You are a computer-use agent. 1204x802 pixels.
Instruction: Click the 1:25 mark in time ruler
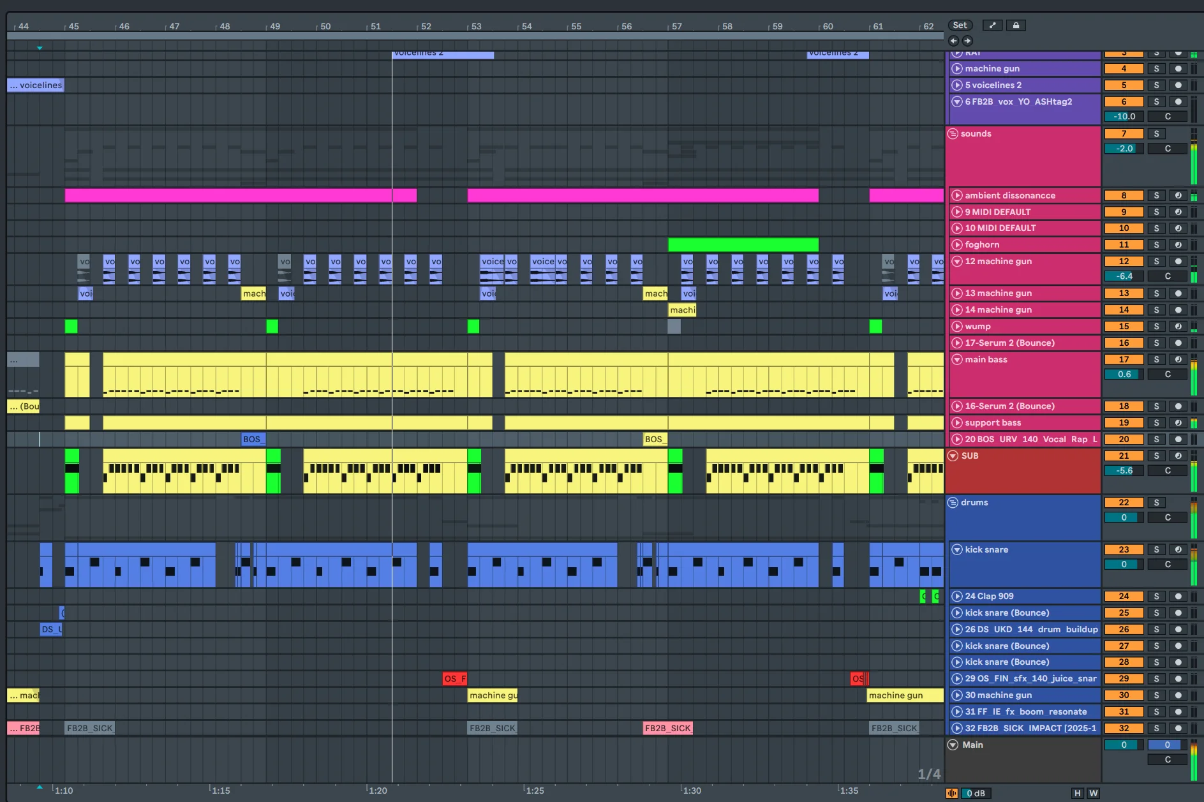[535, 791]
